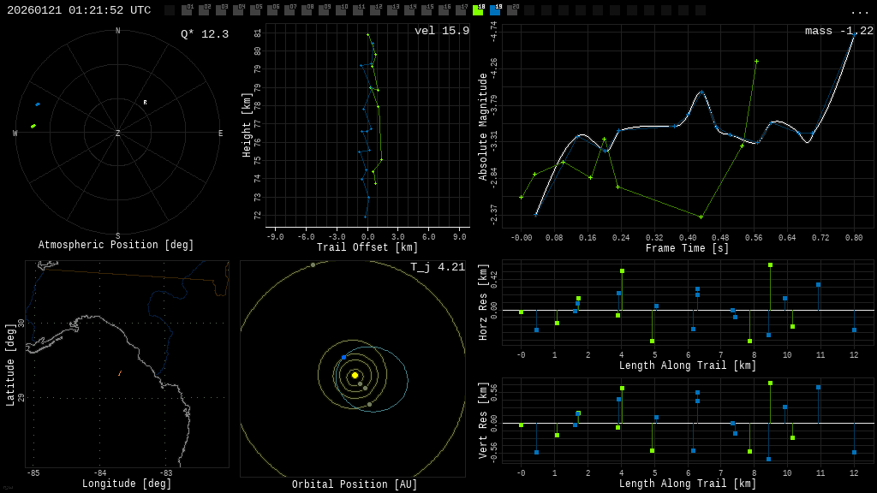This screenshot has width=877, height=493.
Task: Toggle the green station 18 box
Action: point(478,10)
